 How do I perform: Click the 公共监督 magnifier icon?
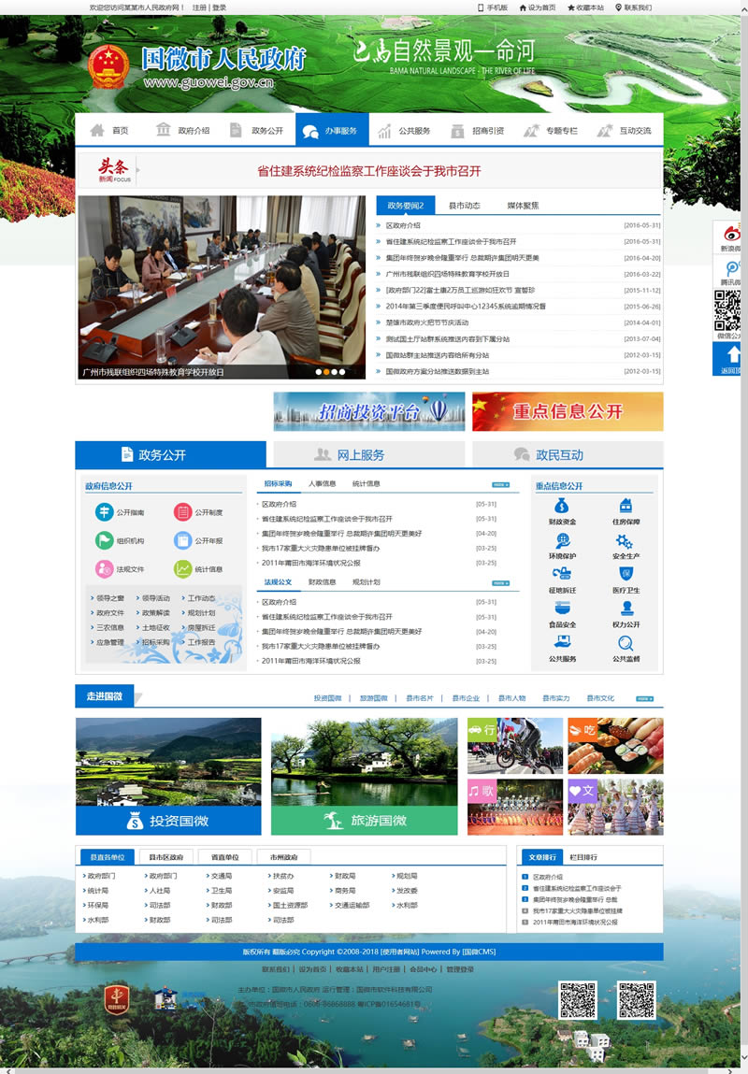coord(626,643)
